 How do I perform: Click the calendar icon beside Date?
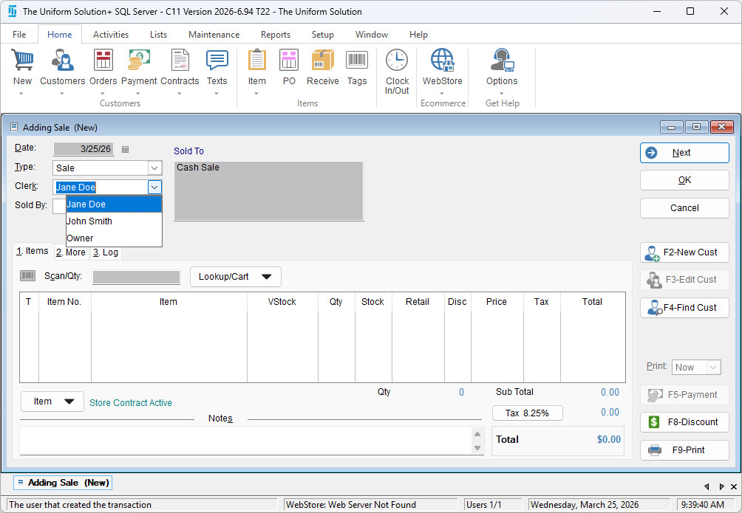pyautogui.click(x=125, y=149)
